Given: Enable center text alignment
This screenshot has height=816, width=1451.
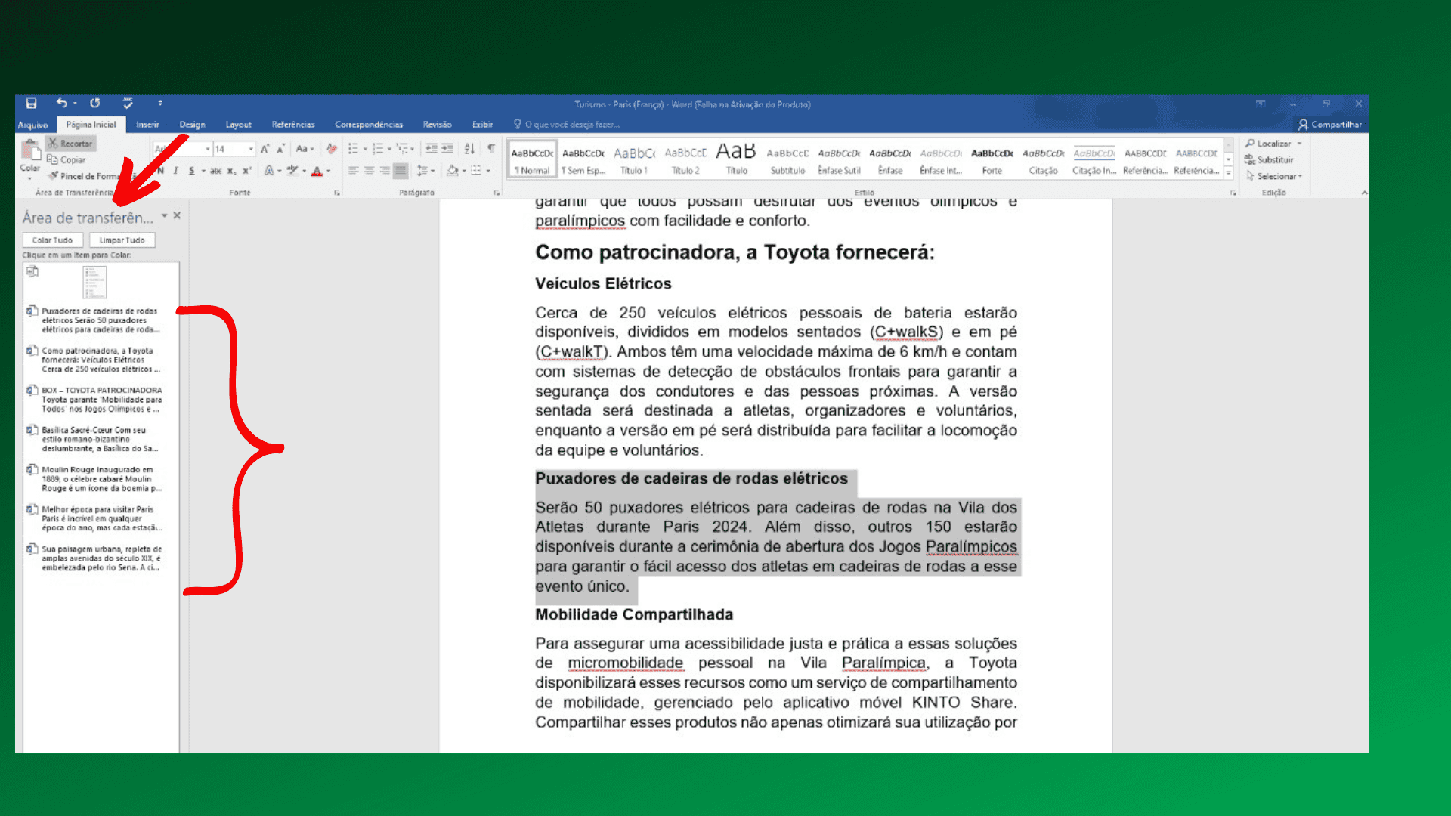Looking at the screenshot, I should coord(370,171).
